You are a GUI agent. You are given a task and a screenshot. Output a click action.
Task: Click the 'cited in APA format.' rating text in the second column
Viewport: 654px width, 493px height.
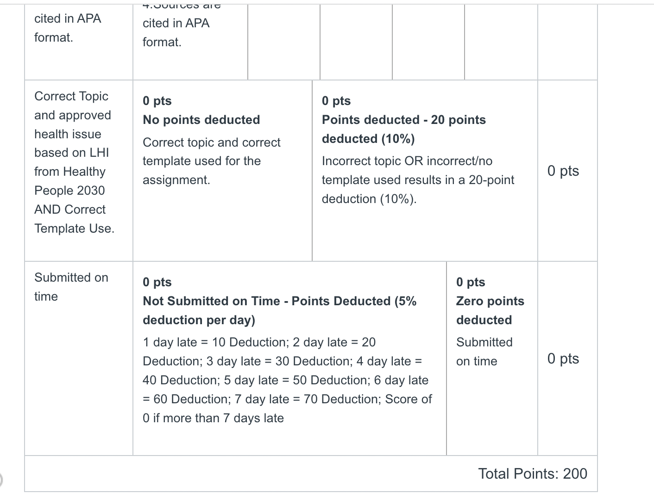point(176,32)
